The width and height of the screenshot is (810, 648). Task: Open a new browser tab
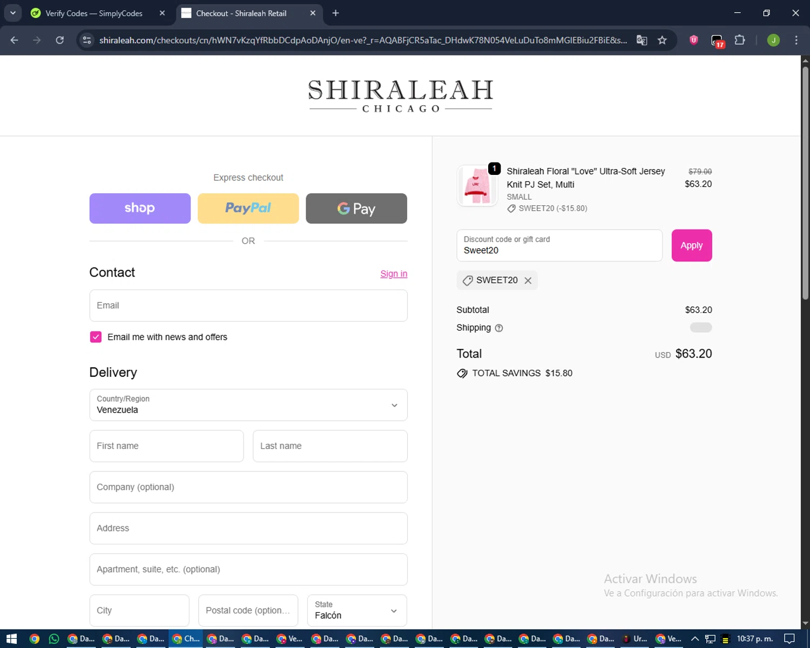335,13
